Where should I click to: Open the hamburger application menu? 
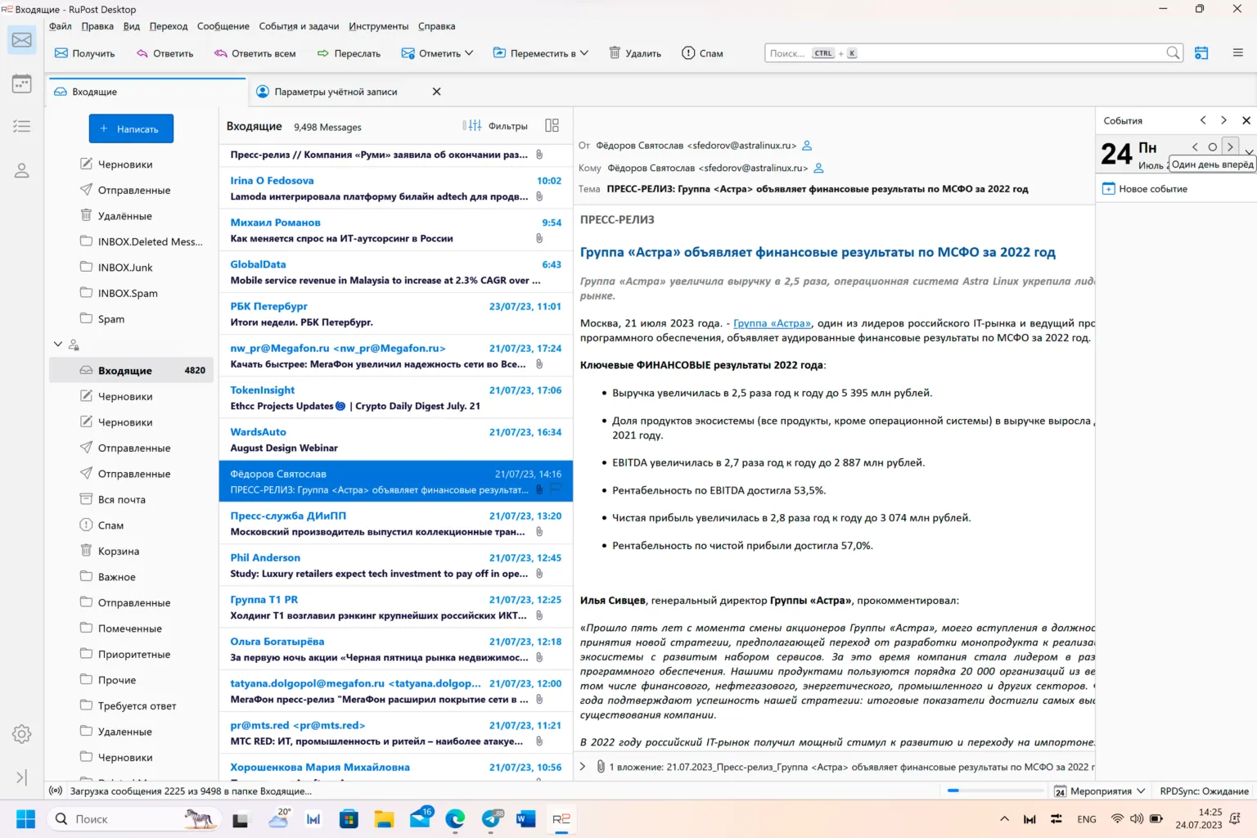tap(1237, 52)
